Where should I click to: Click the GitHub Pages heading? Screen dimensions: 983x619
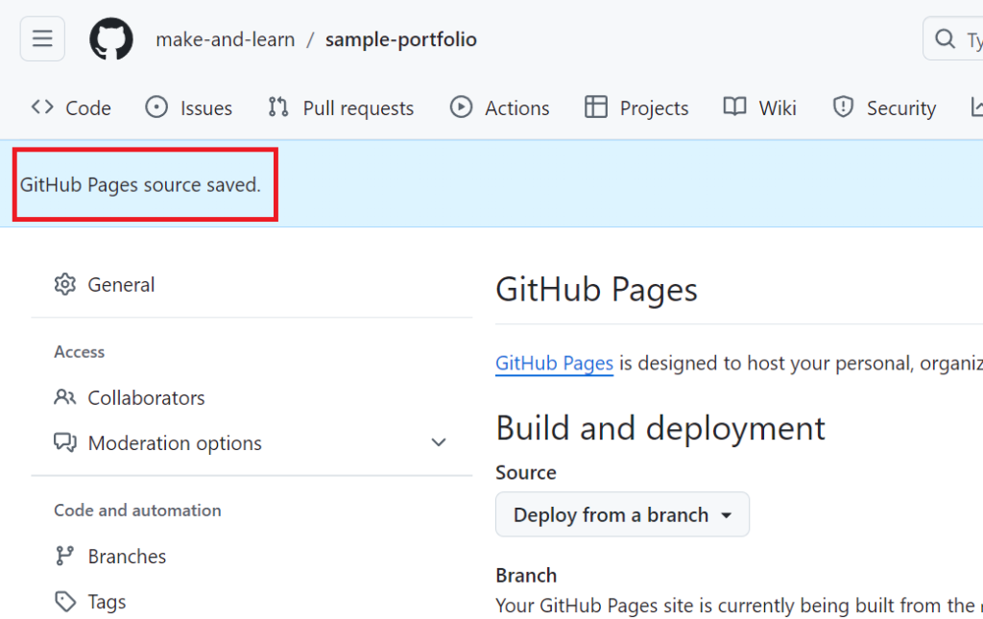(x=596, y=290)
